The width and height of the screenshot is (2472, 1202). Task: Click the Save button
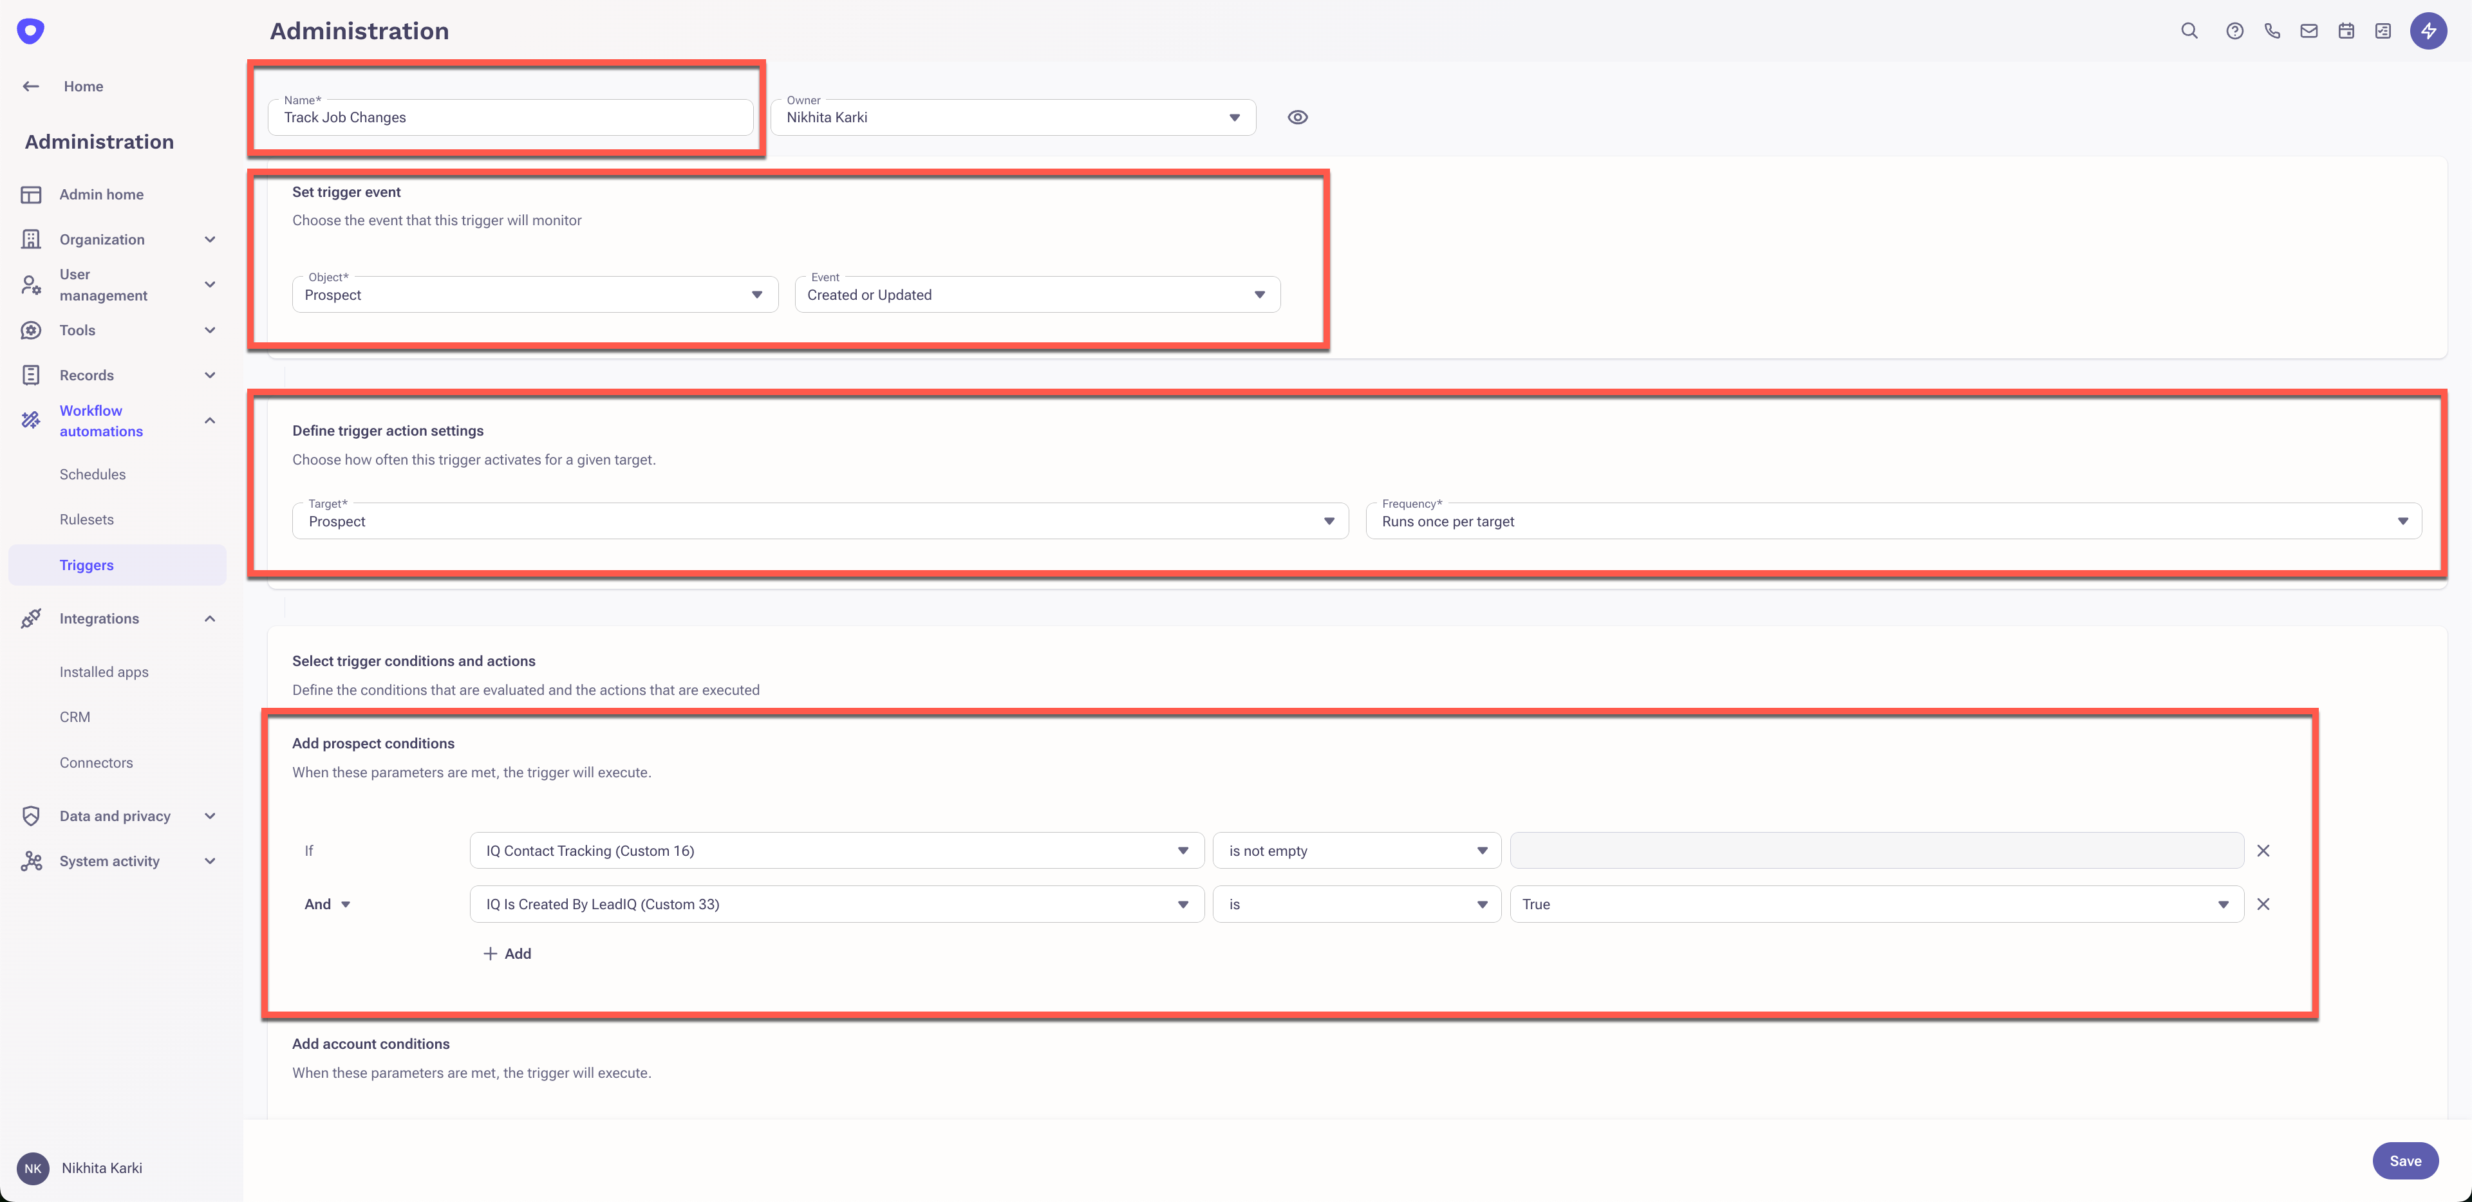tap(2405, 1161)
